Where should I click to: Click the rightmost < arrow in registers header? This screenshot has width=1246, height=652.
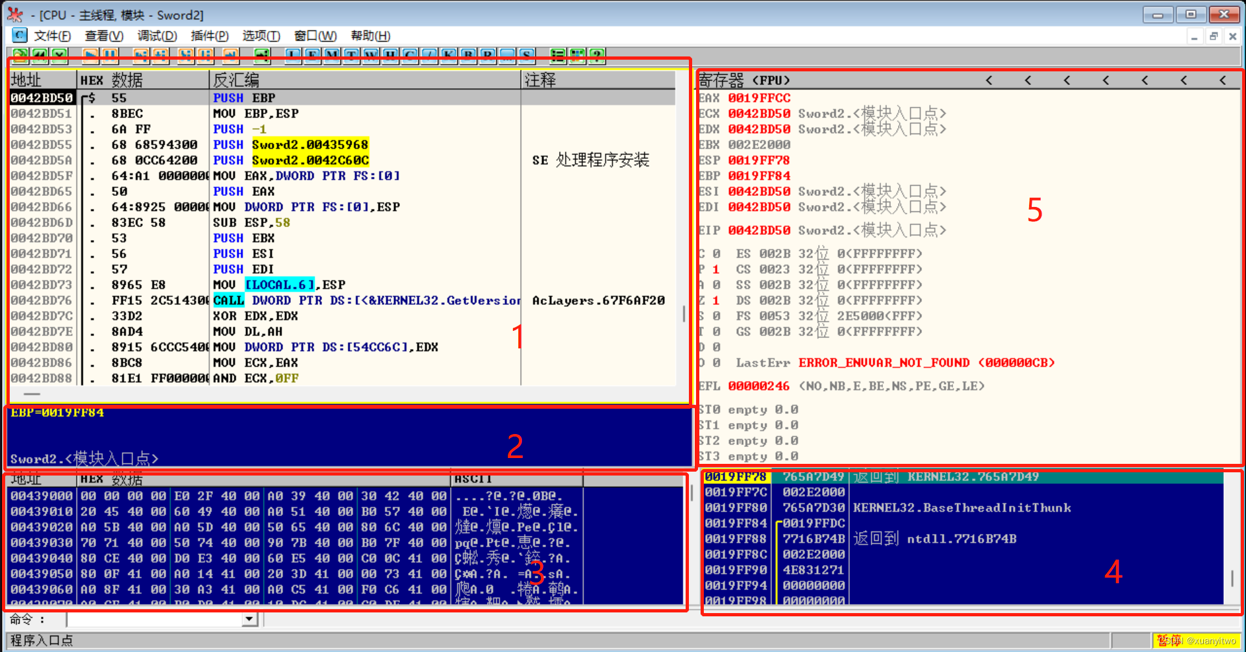point(1223,80)
